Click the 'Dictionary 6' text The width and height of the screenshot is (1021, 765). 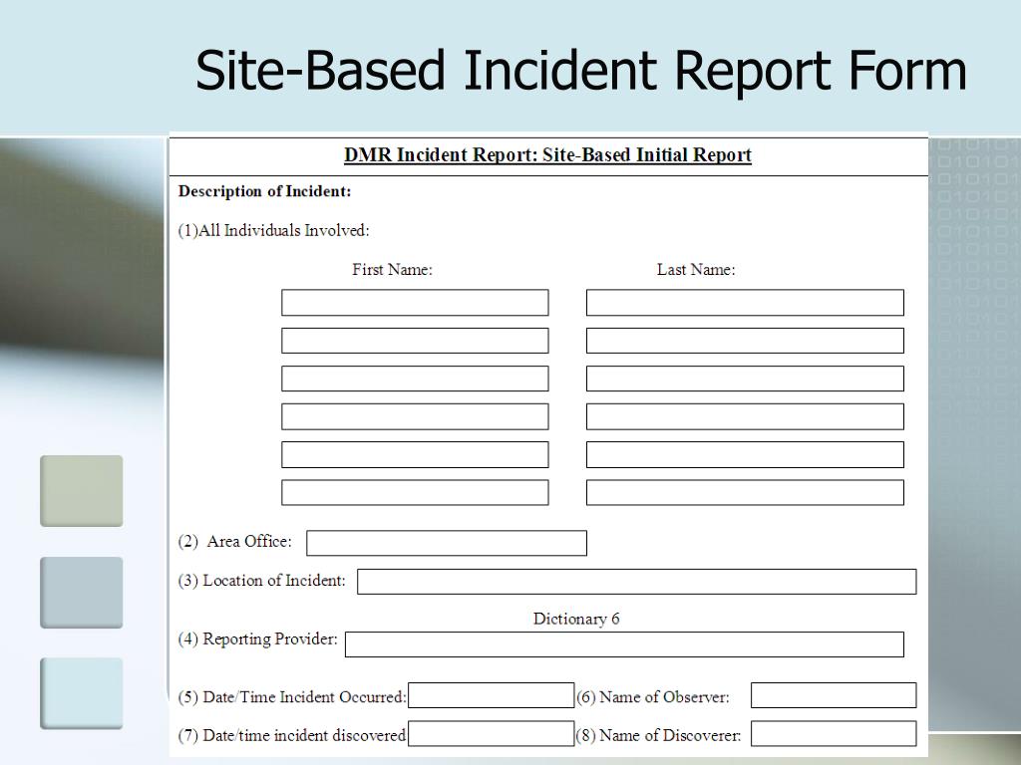(576, 619)
